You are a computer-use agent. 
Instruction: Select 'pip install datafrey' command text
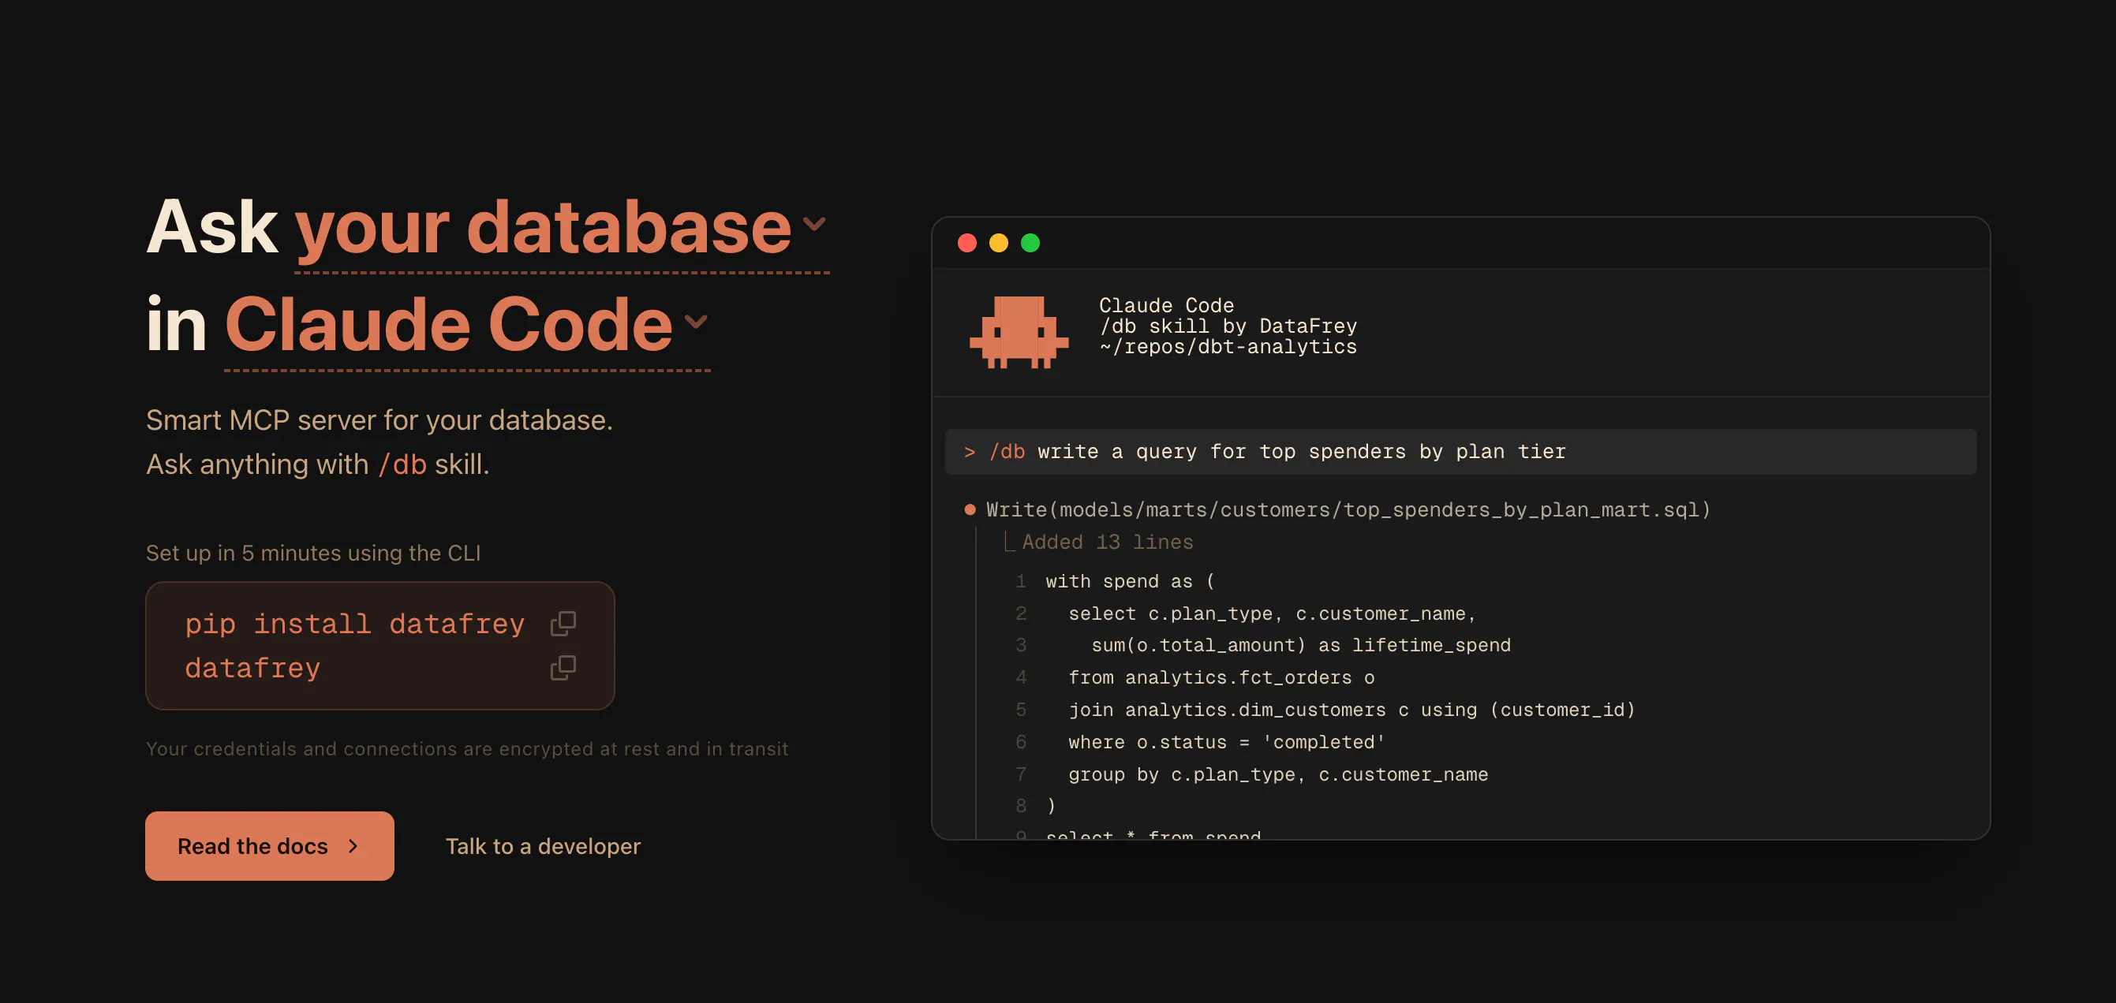pyautogui.click(x=355, y=624)
